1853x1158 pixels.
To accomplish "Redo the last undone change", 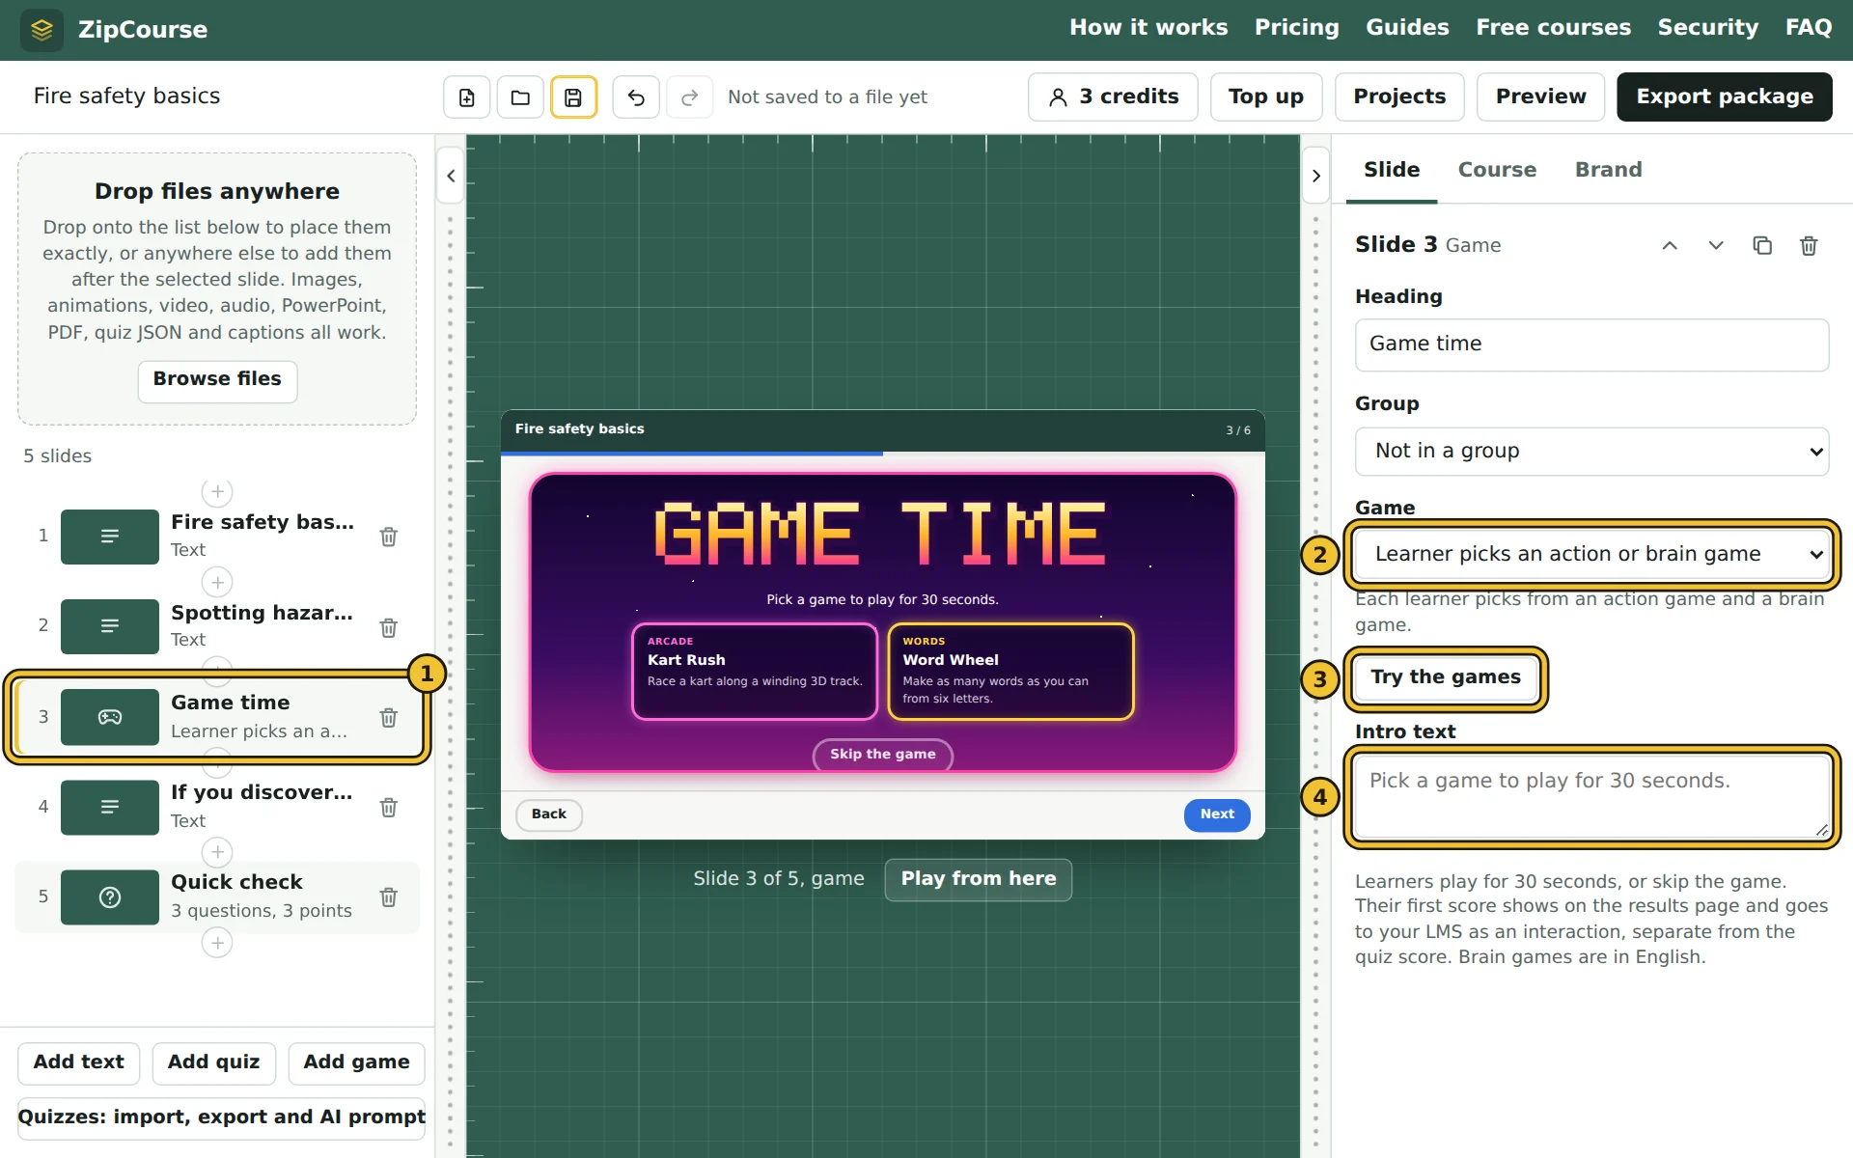I will 690,97.
